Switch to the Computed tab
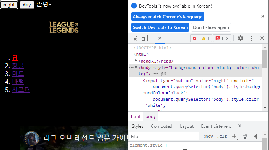This screenshot has height=150, width=269. click(161, 126)
